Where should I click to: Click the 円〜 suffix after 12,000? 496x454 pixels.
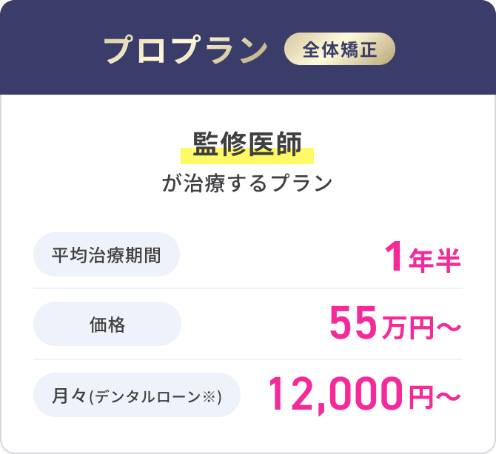[x=435, y=397]
